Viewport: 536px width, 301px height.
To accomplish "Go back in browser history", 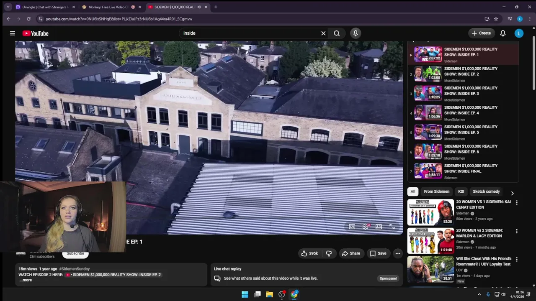I will click(8, 19).
